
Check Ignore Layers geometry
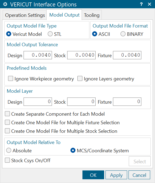click(80, 79)
